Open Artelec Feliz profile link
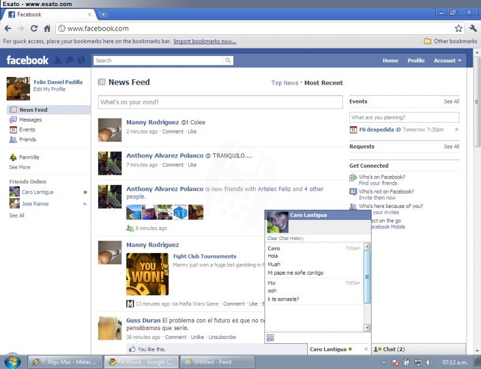The height and width of the screenshot is (369, 481). coord(274,189)
